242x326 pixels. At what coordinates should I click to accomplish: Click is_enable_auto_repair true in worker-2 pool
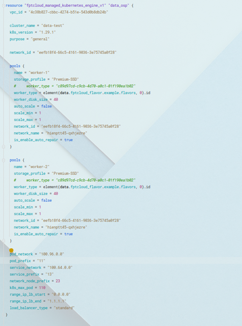pyautogui.click(x=68, y=234)
